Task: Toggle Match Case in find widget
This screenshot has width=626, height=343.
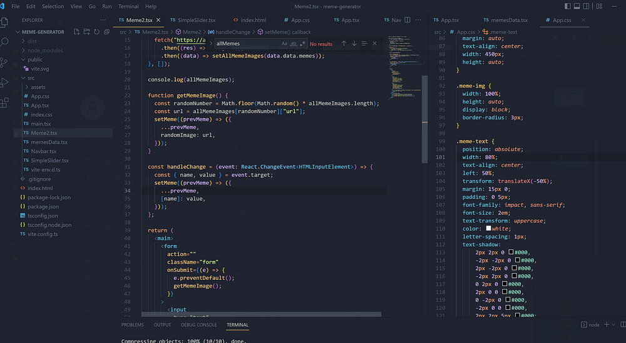Action: point(284,44)
